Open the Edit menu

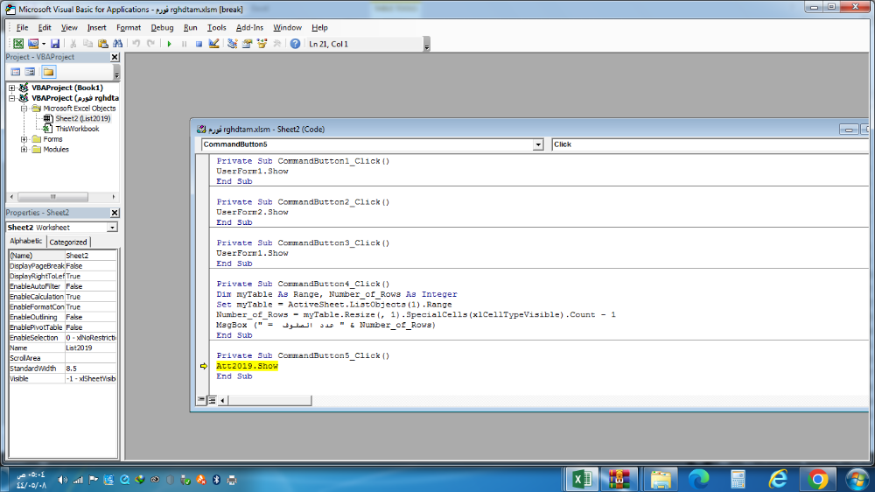pyautogui.click(x=45, y=27)
